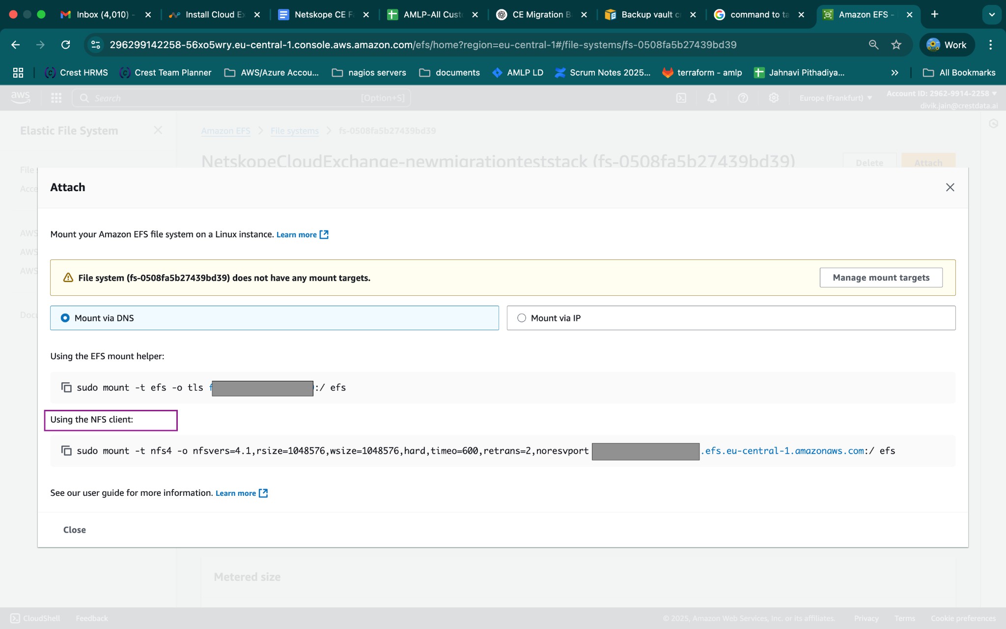Open Learn more link about mounting EFS
The image size is (1006, 629).
point(296,235)
